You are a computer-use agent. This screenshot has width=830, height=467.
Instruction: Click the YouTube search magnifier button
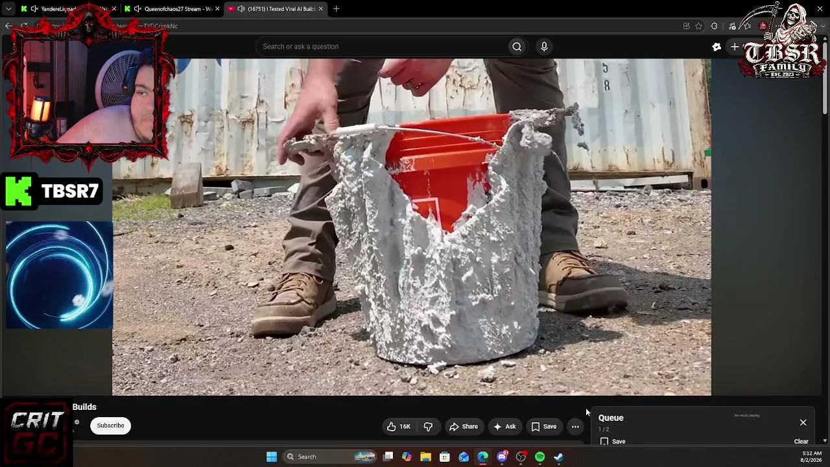coord(517,47)
